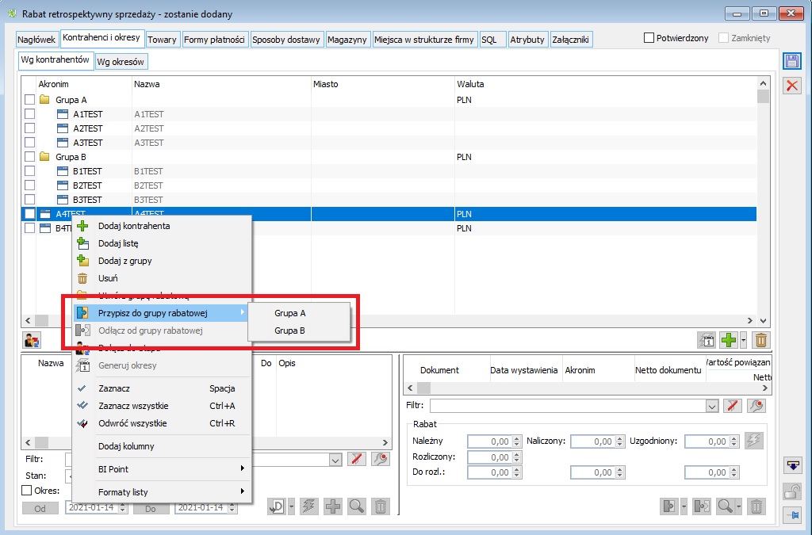
Task: Click the attach document icon in documents toolbar
Action: [x=669, y=506]
